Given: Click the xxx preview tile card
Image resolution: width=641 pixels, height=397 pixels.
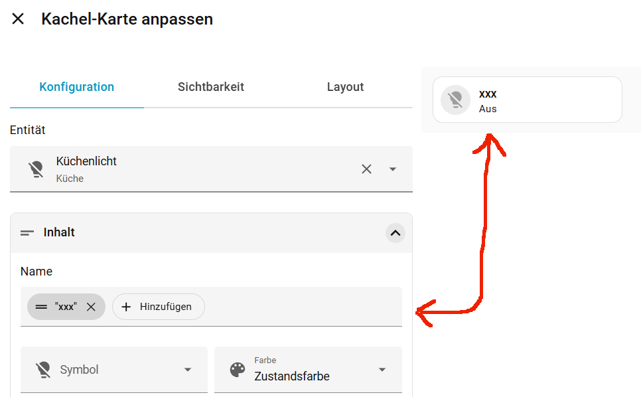Looking at the screenshot, I should 528,100.
